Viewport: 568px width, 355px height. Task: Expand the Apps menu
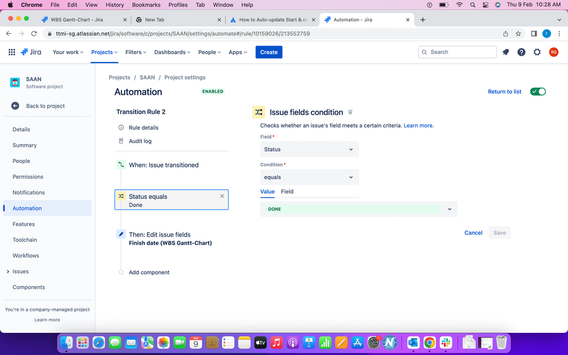click(x=238, y=52)
